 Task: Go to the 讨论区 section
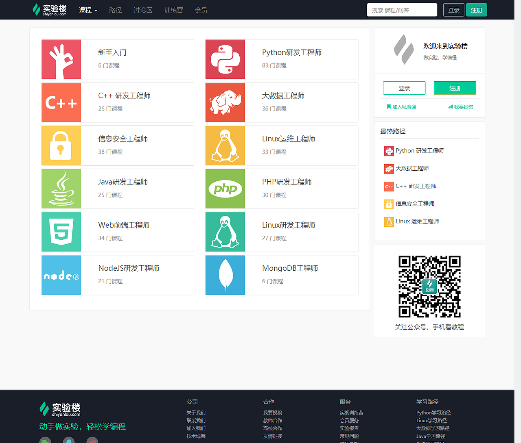pyautogui.click(x=142, y=10)
